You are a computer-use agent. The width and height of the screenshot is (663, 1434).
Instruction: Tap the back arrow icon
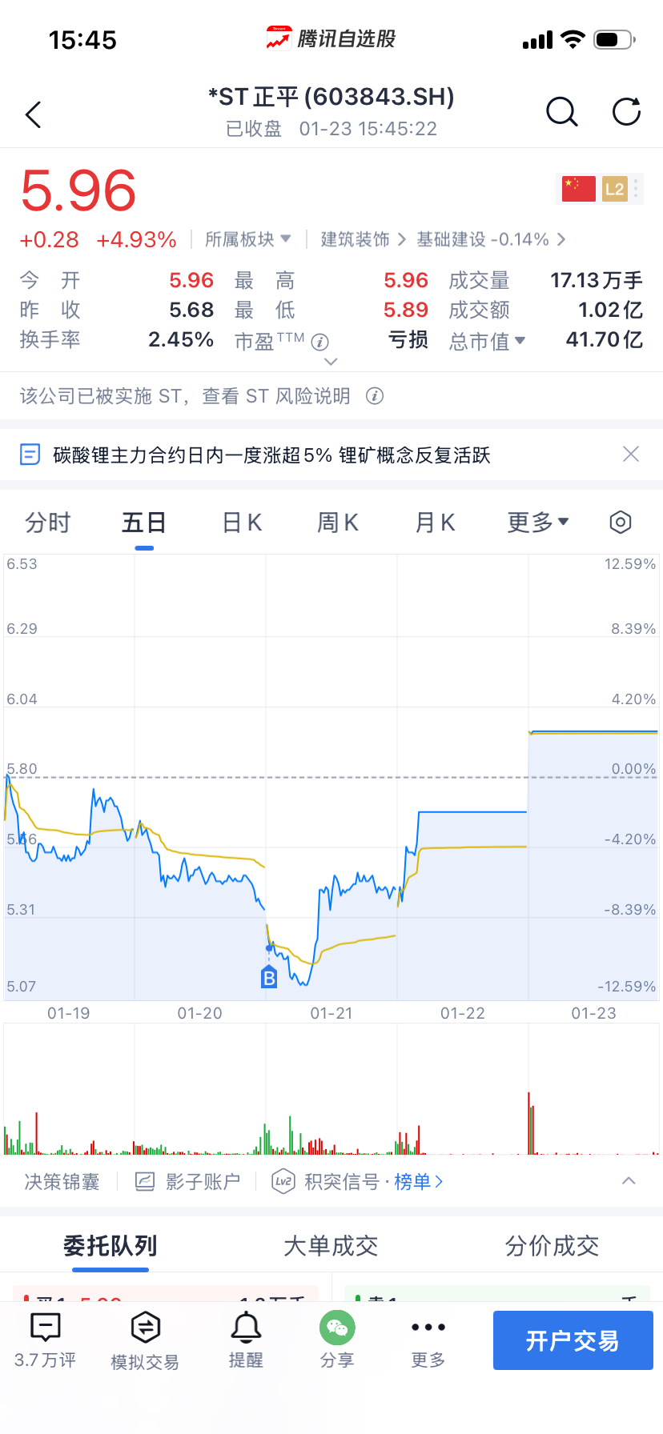[34, 115]
